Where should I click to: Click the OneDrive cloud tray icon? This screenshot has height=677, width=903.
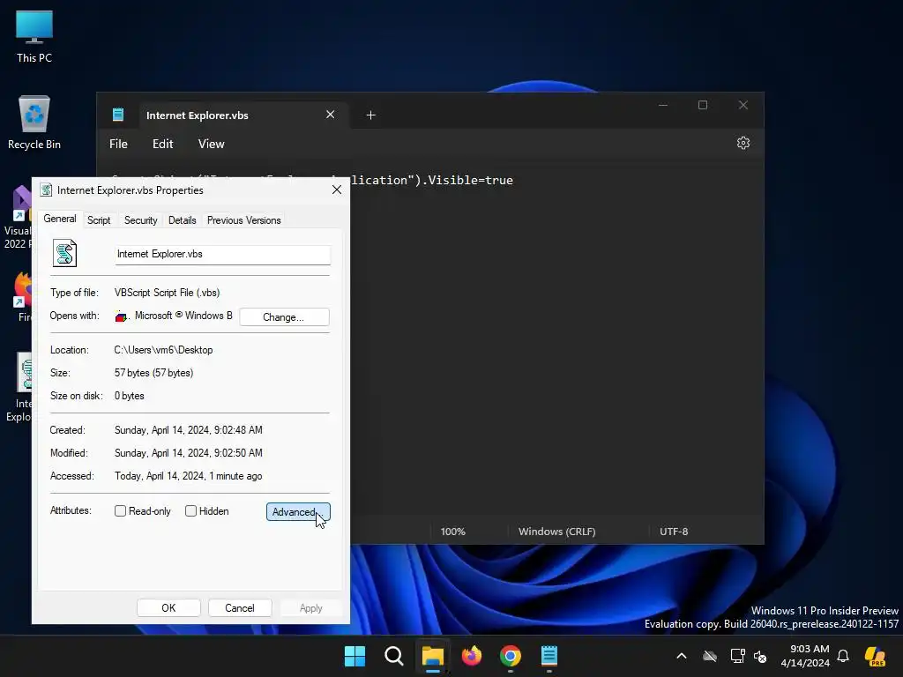click(x=710, y=656)
